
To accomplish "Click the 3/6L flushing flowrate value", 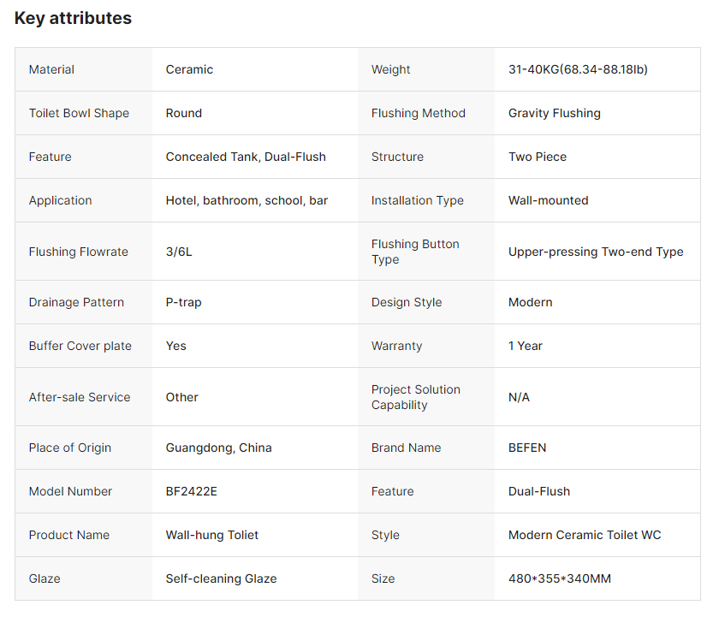I will 179,252.
